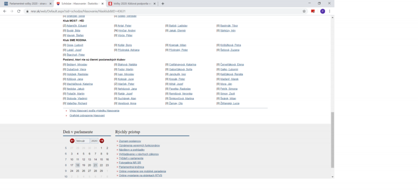View site info lock icon in address bar

[28, 11]
